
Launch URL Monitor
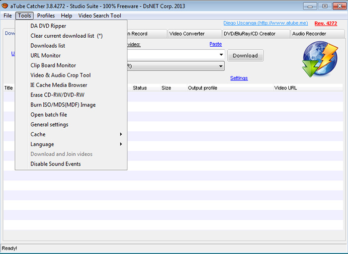tap(71, 56)
